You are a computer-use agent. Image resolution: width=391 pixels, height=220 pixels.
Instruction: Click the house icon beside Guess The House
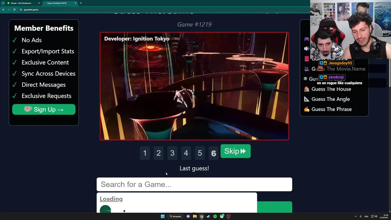coord(306,89)
